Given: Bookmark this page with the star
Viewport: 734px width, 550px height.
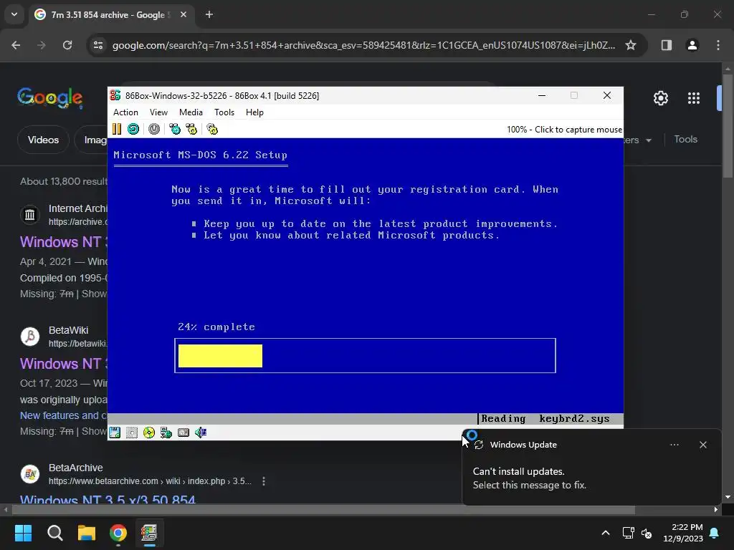Looking at the screenshot, I should [x=631, y=45].
